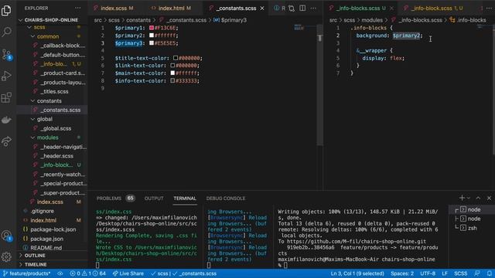Click errors and warnings status counter
Screen dimensions: 495x278
87,273
